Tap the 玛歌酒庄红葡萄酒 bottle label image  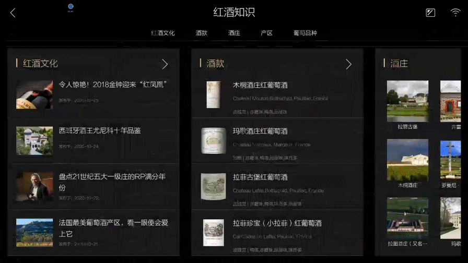pyautogui.click(x=214, y=140)
